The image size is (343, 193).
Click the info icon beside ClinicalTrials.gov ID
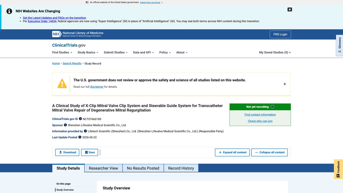pyautogui.click(x=80, y=119)
